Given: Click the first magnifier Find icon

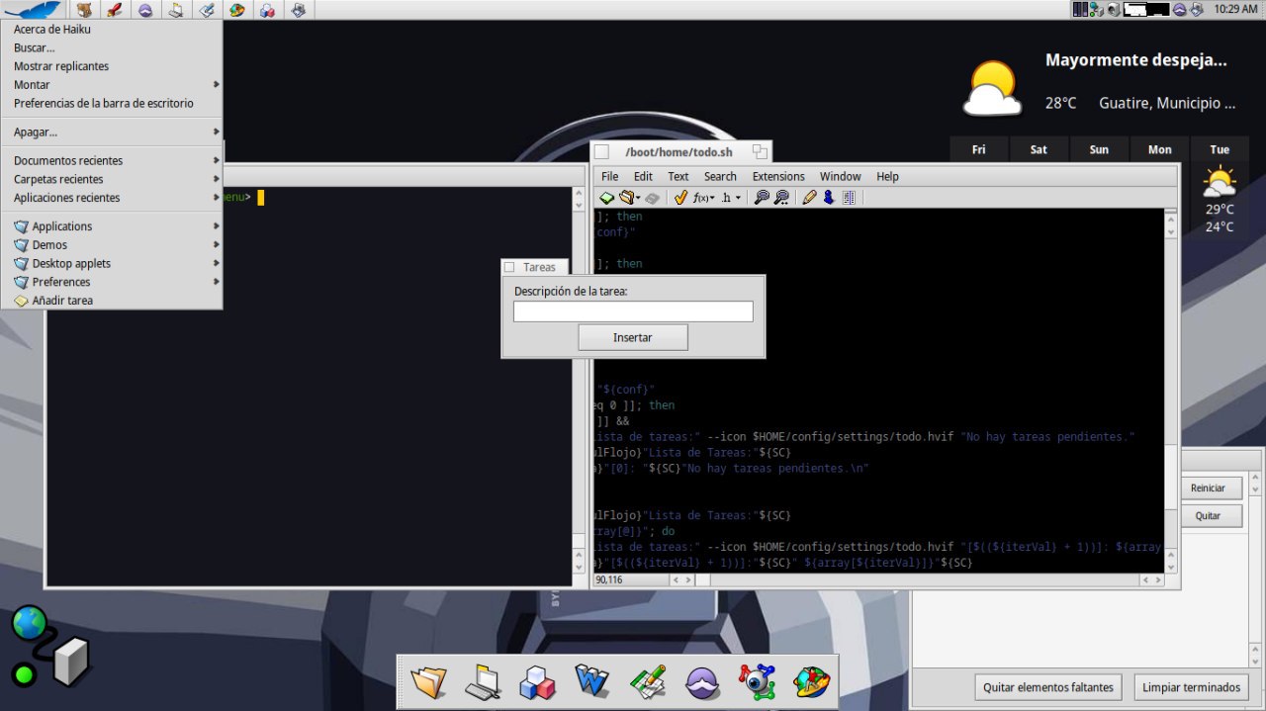Looking at the screenshot, I should [762, 198].
